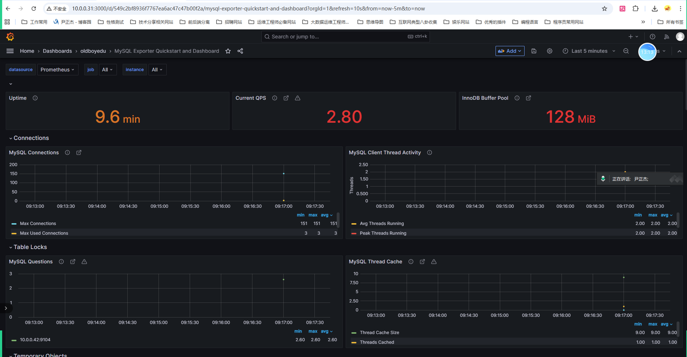687x357 pixels.
Task: Go to Dashboards breadcrumb
Action: 57,51
